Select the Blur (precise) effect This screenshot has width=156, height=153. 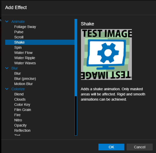25,79
